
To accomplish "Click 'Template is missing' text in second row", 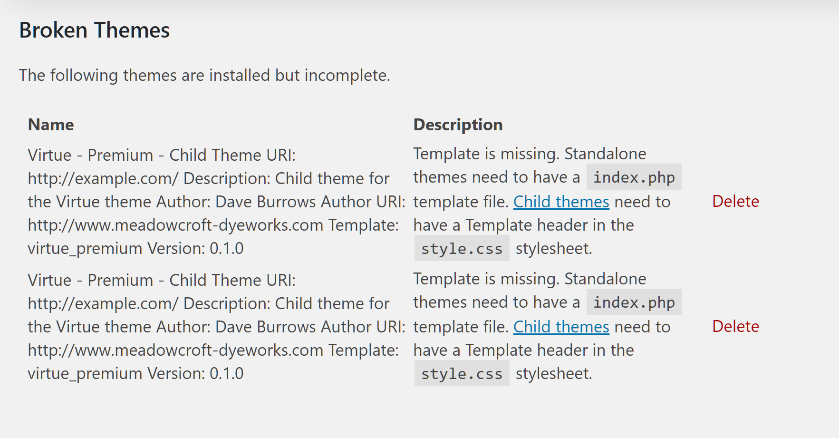I will 486,279.
